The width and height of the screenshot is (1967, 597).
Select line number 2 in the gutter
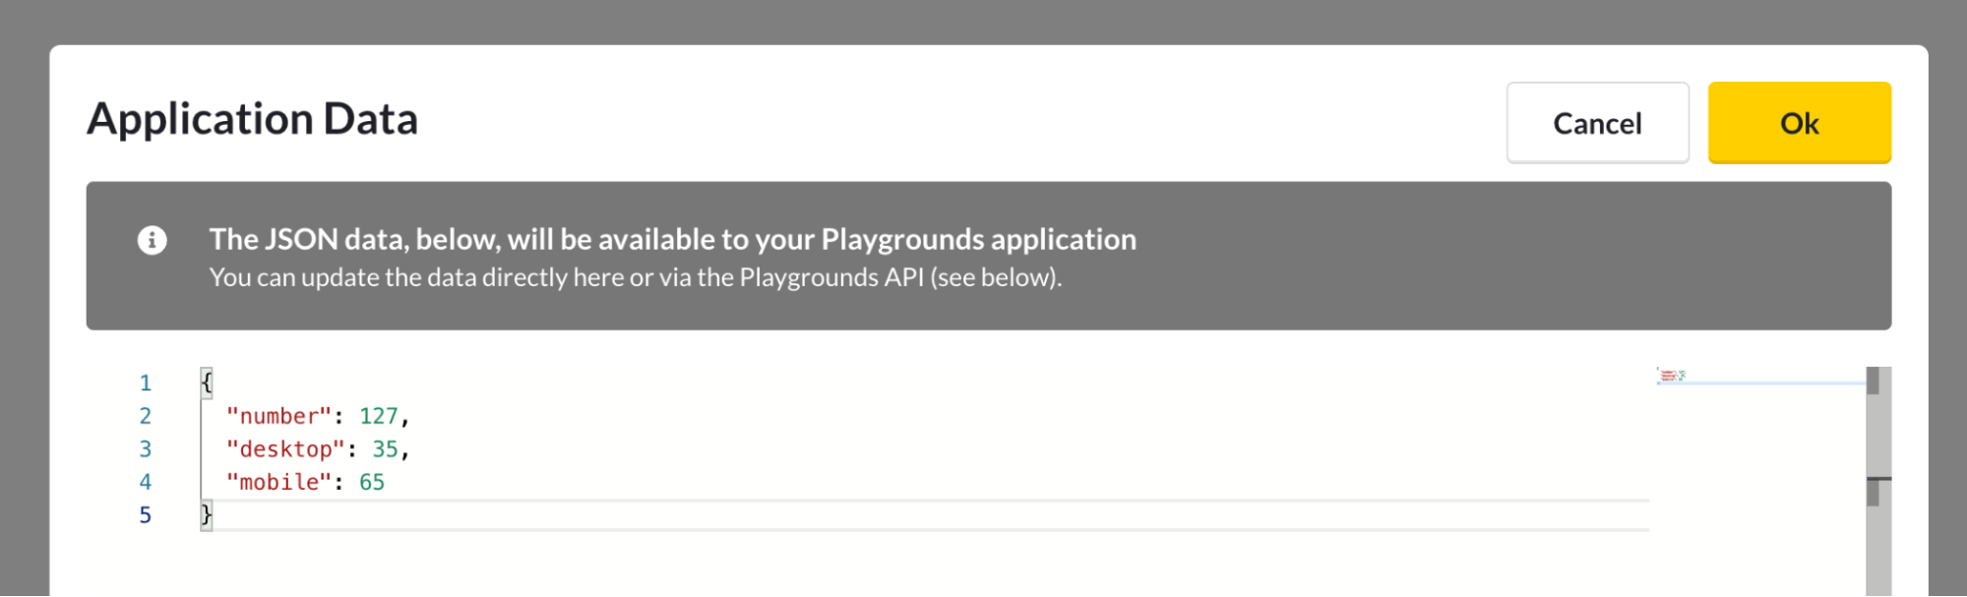[x=146, y=416]
